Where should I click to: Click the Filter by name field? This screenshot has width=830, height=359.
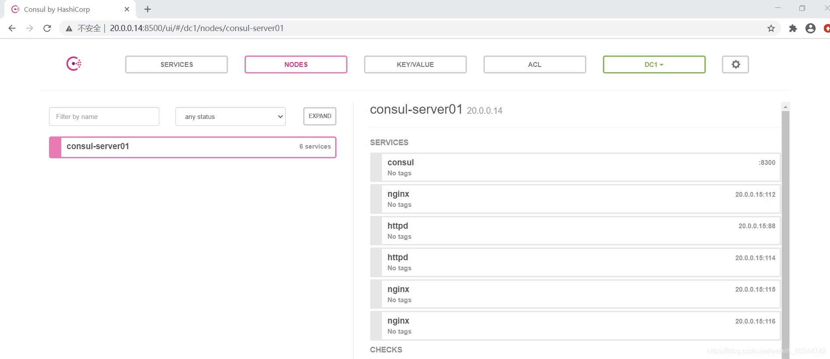[x=104, y=117]
